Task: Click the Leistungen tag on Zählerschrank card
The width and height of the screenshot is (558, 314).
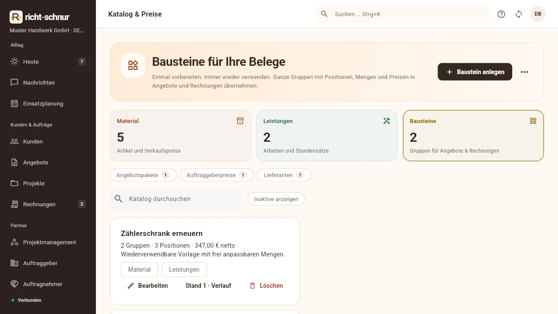Action: [x=184, y=270]
